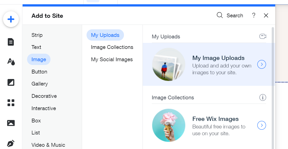Click the video tutorial icon beside My Uploads
The width and height of the screenshot is (288, 149).
pyautogui.click(x=263, y=36)
